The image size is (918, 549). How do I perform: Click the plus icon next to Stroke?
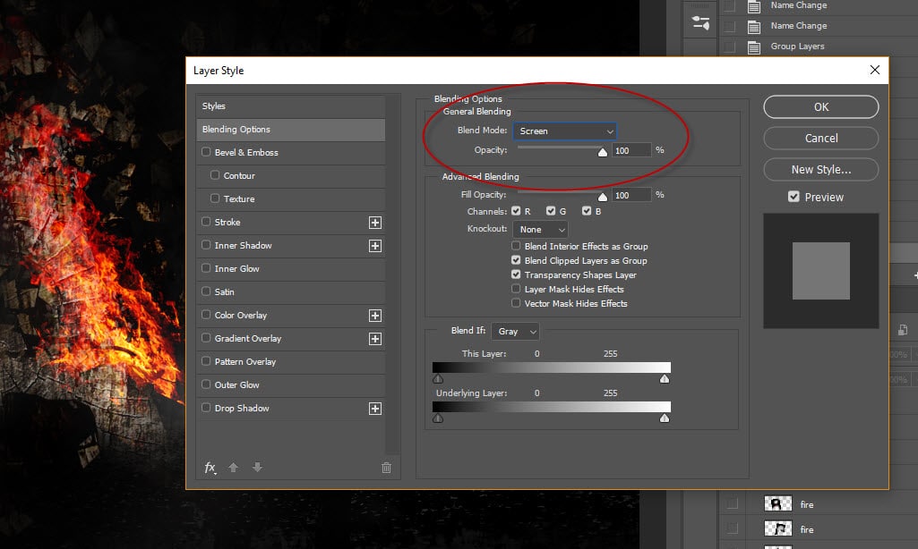[375, 223]
